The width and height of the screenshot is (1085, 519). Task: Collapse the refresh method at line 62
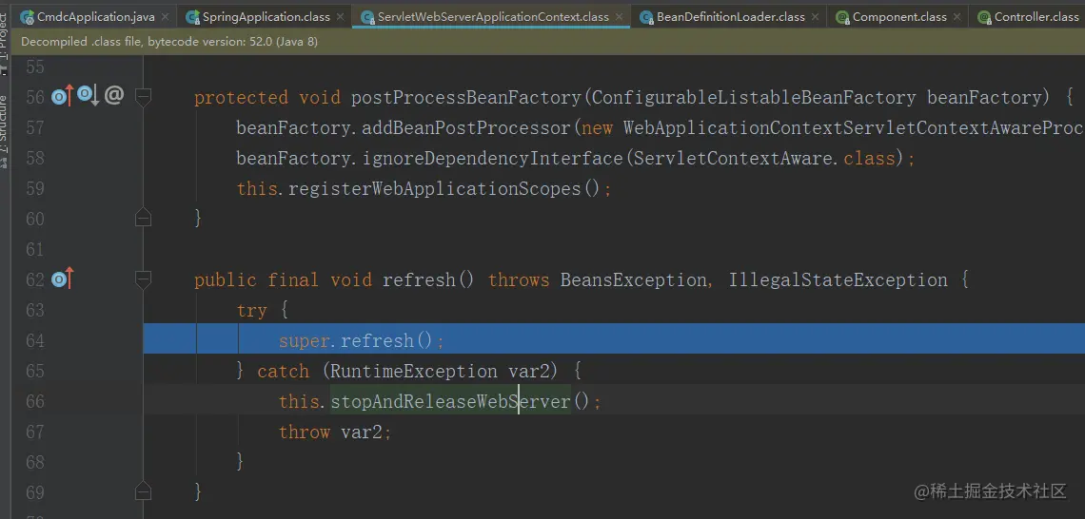pyautogui.click(x=143, y=279)
